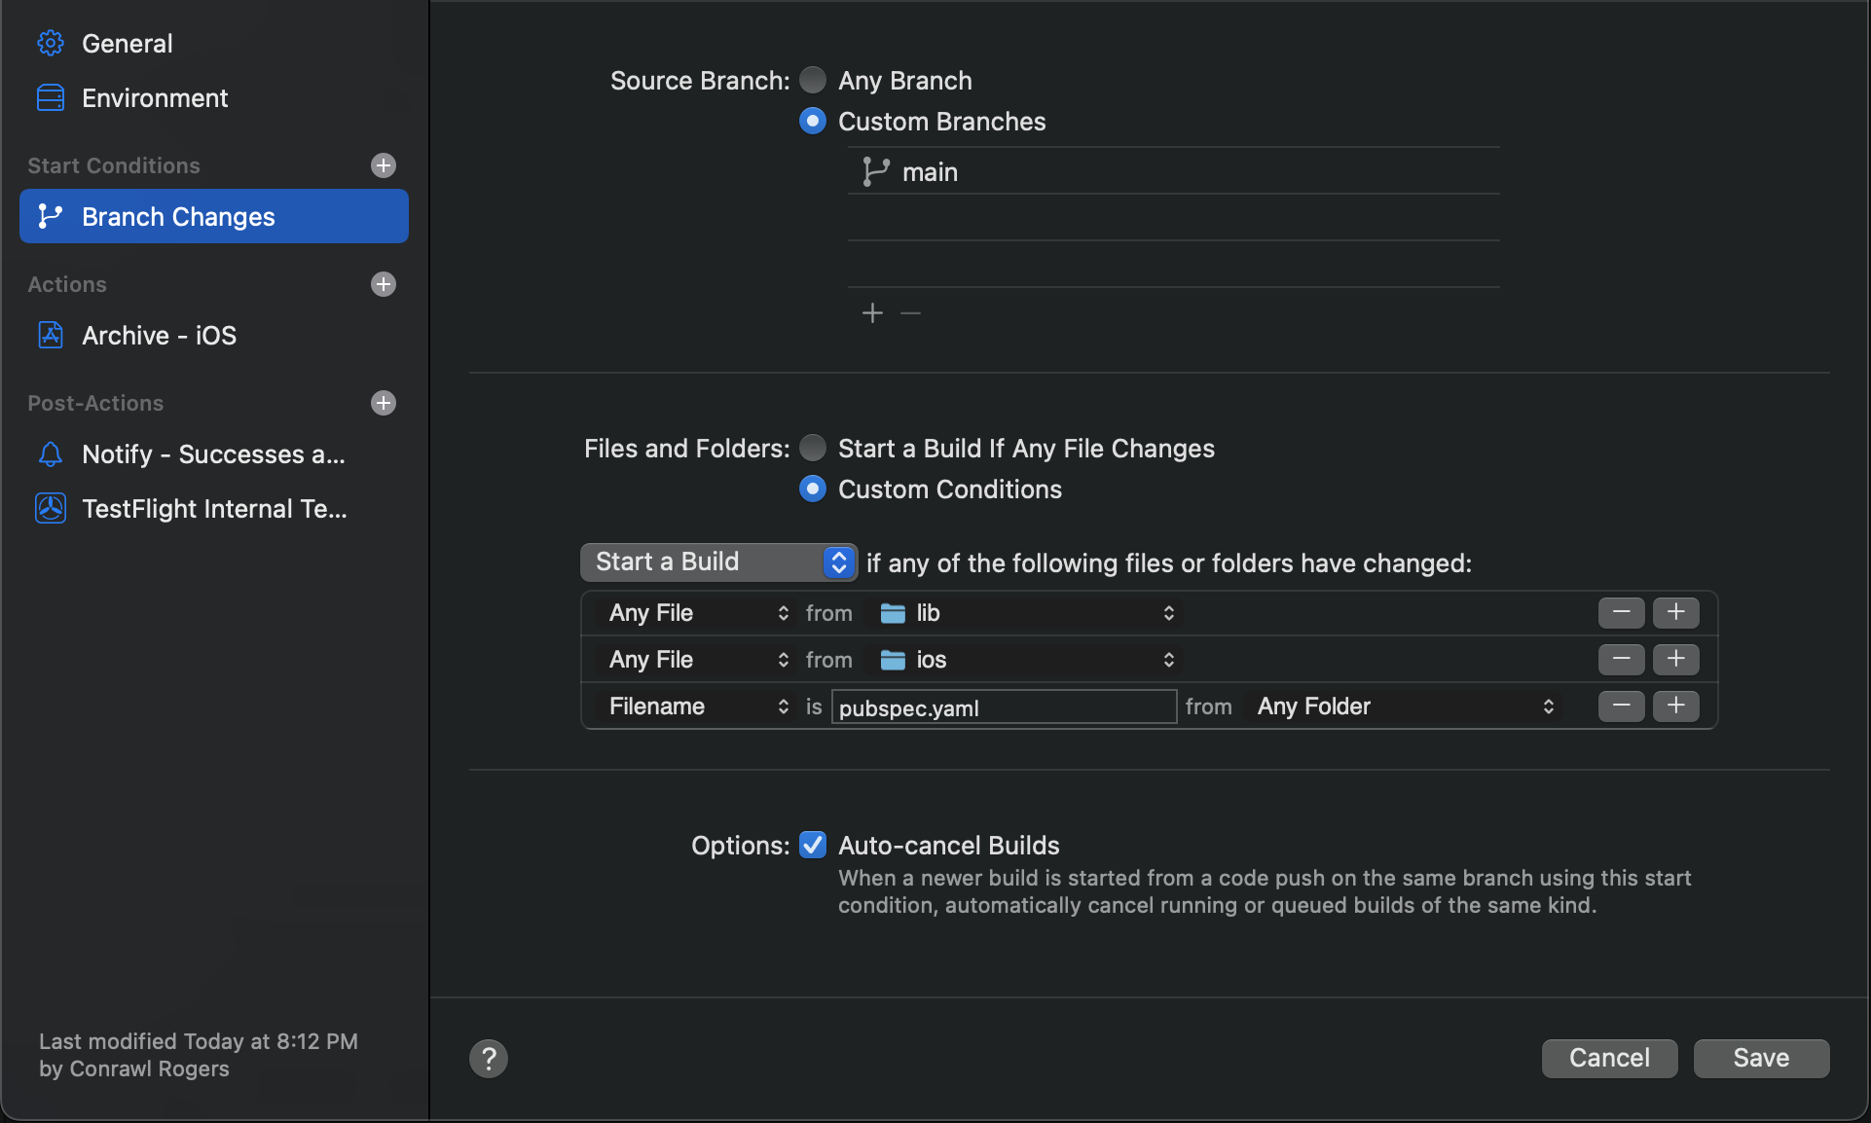This screenshot has width=1871, height=1123.
Task: Edit the pubspec.yaml filename field
Action: tap(1004, 707)
